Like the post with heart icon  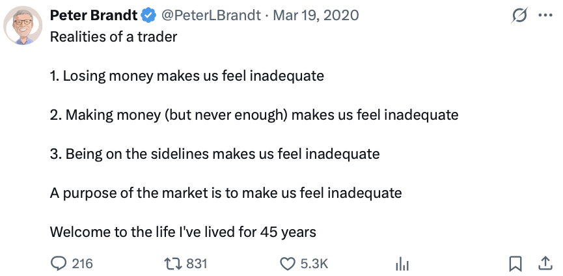(287, 264)
